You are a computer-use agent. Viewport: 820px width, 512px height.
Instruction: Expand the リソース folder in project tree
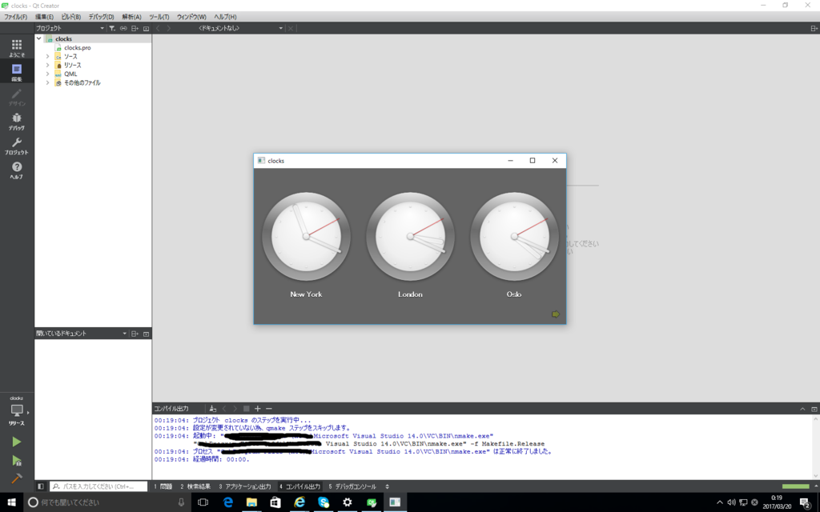point(47,66)
